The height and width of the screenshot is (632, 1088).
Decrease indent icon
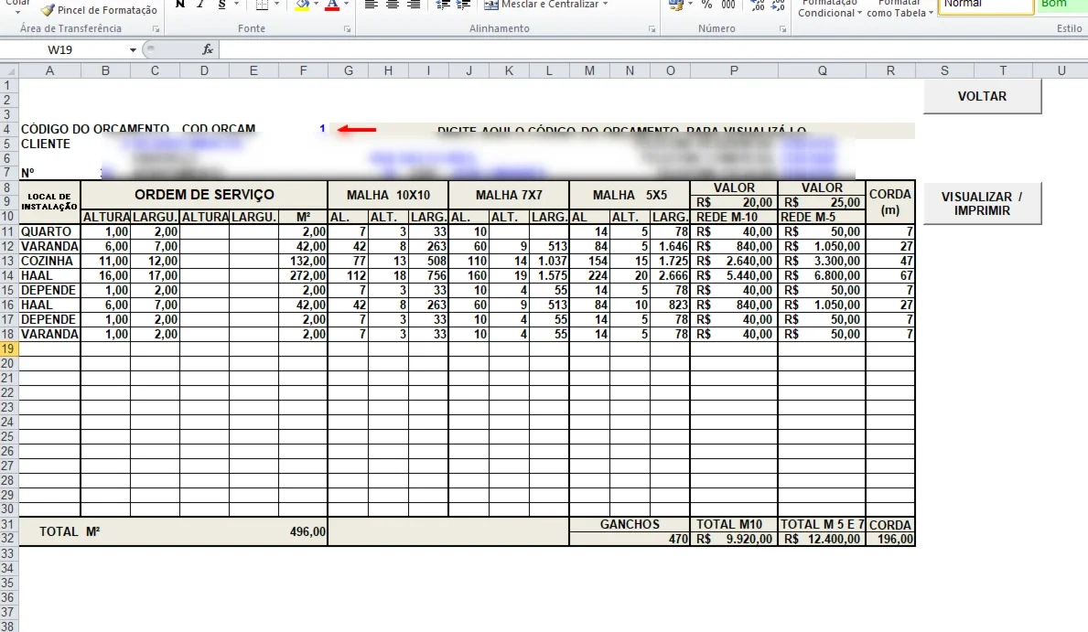(443, 5)
